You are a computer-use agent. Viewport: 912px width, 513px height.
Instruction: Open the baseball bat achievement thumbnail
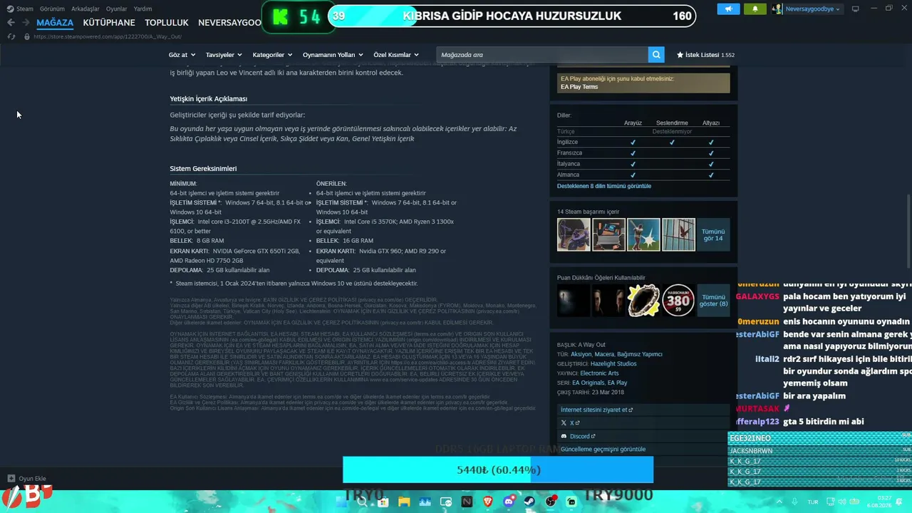(x=643, y=234)
